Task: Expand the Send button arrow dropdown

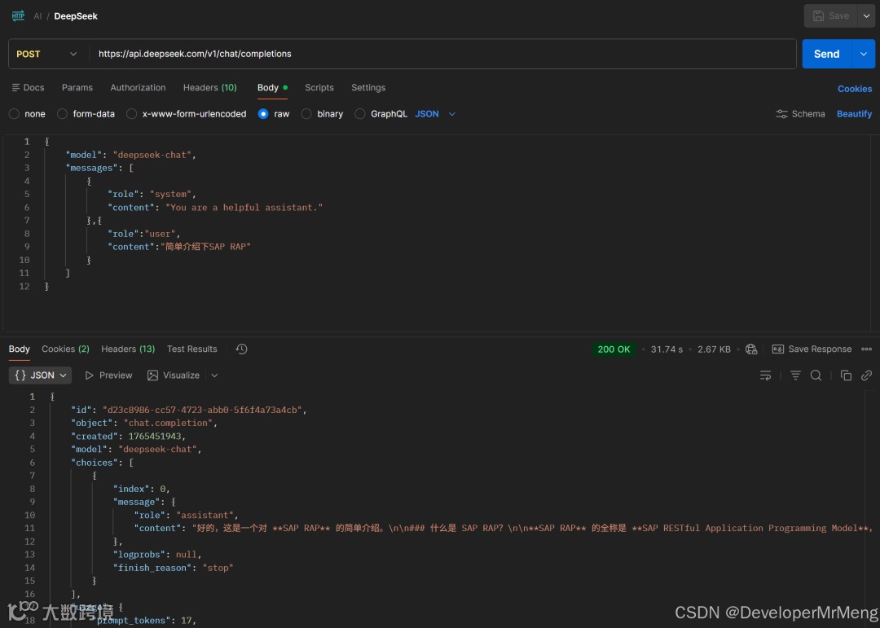Action: pyautogui.click(x=864, y=54)
